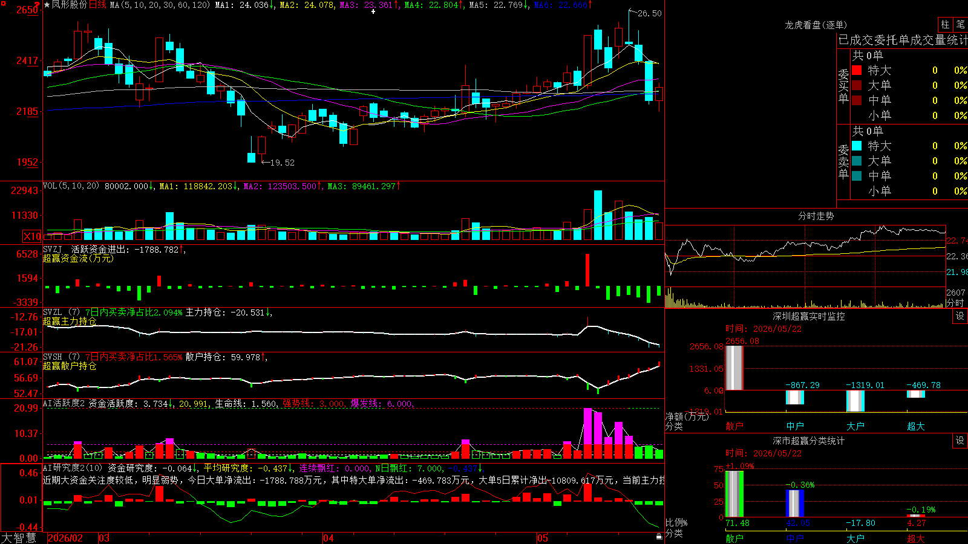Image resolution: width=968 pixels, height=544 pixels.
Task: Click the red 特大 swatch under 委买单
Action: click(857, 70)
